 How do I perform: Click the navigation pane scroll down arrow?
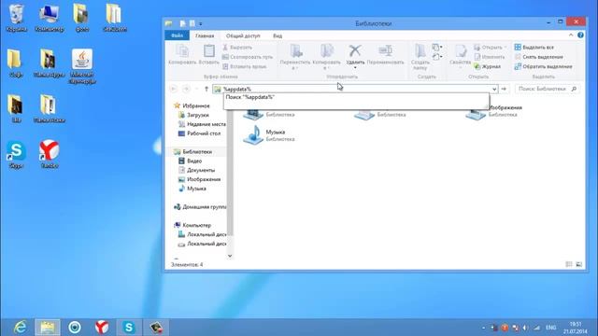230,256
